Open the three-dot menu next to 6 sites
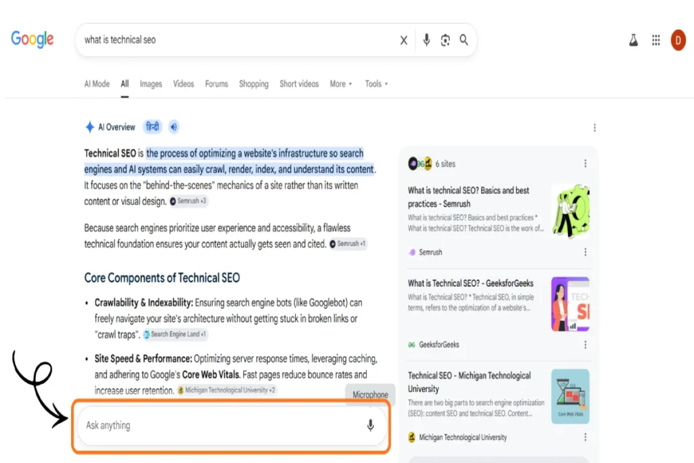Screen dimensions: 694x463 (585, 164)
